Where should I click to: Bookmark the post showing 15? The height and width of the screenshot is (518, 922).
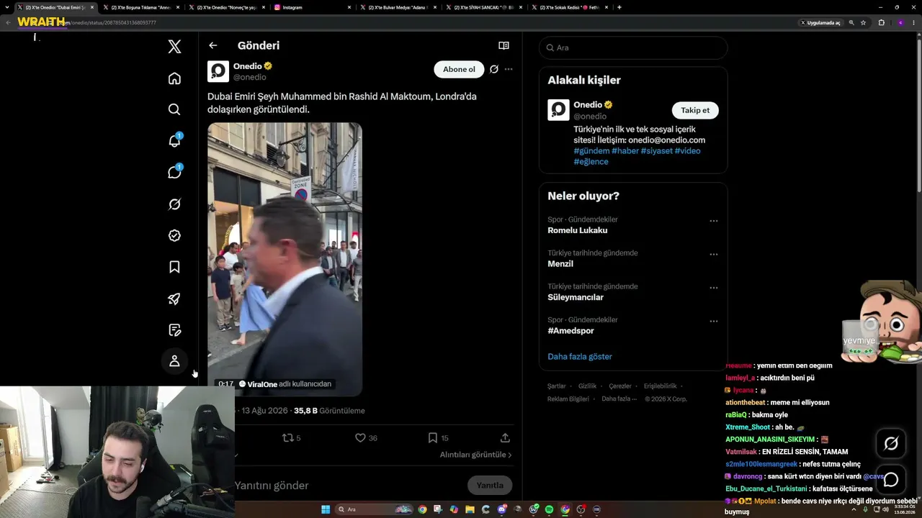[x=438, y=437]
